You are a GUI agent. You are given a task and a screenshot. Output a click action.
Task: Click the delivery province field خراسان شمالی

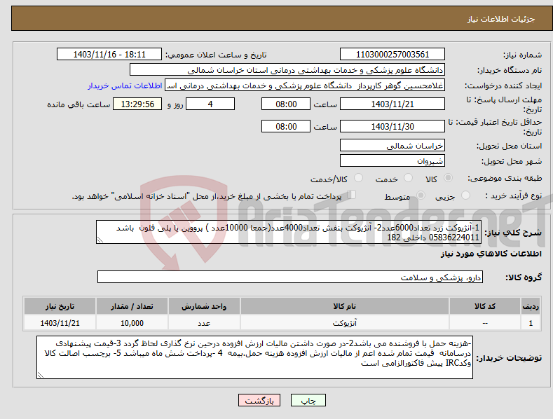392,145
